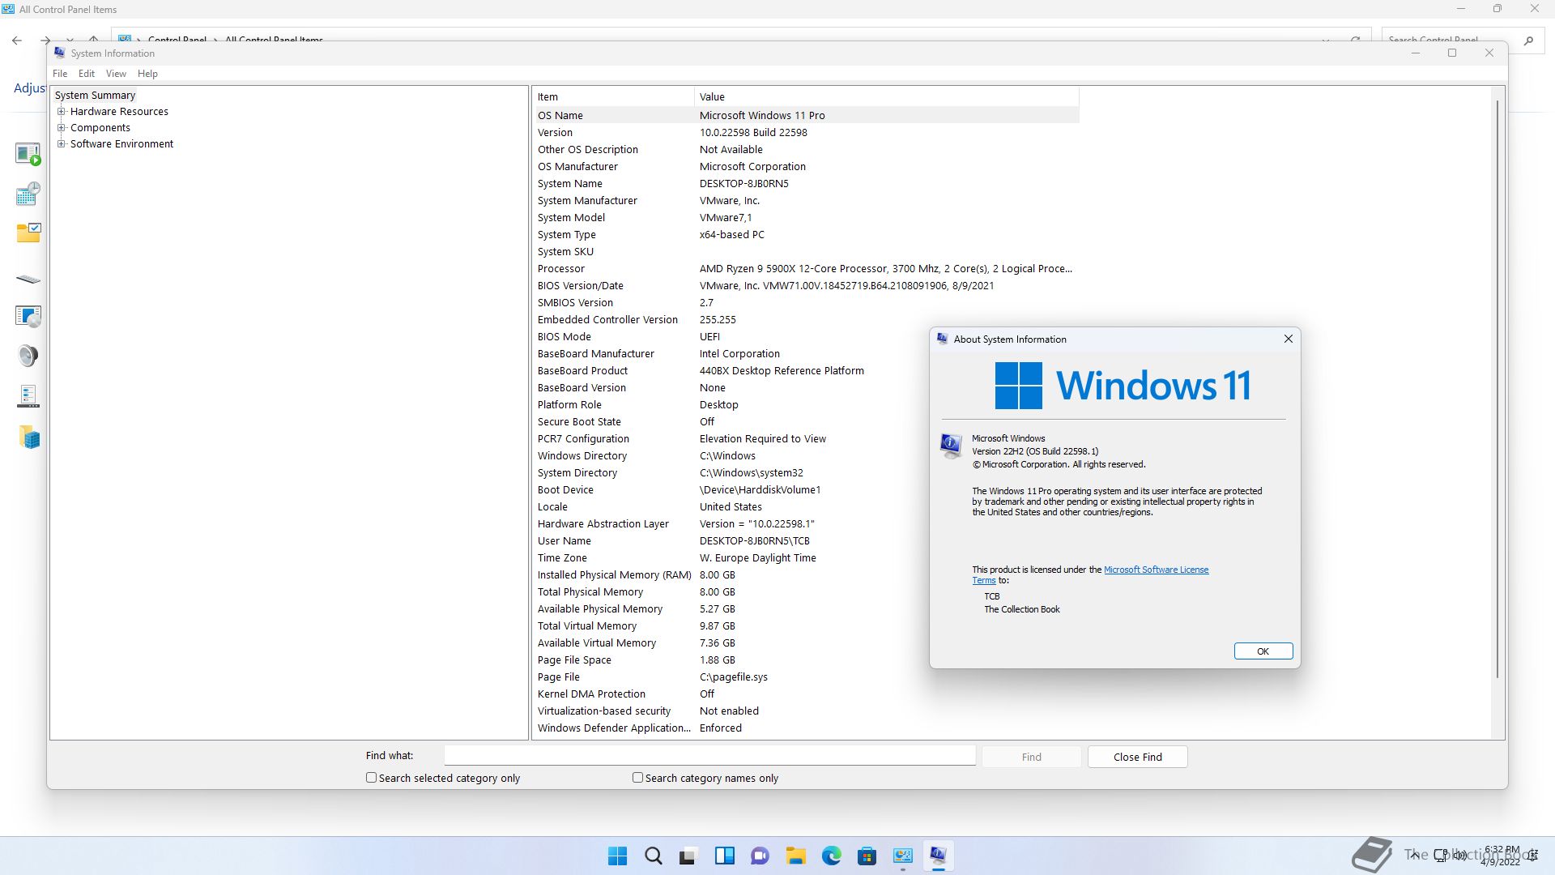Click the Find button

point(1031,757)
